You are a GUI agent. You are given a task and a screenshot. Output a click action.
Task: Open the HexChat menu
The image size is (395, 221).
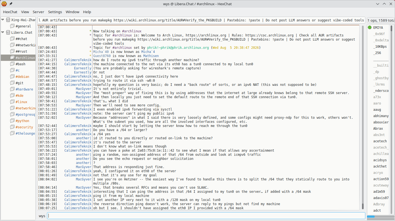(10, 12)
